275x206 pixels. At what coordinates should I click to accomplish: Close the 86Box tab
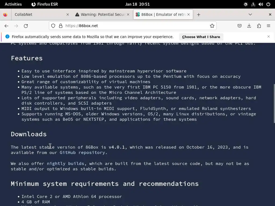click(189, 14)
